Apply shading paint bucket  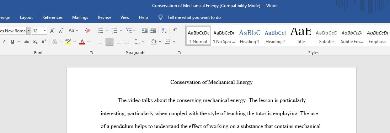point(154,42)
